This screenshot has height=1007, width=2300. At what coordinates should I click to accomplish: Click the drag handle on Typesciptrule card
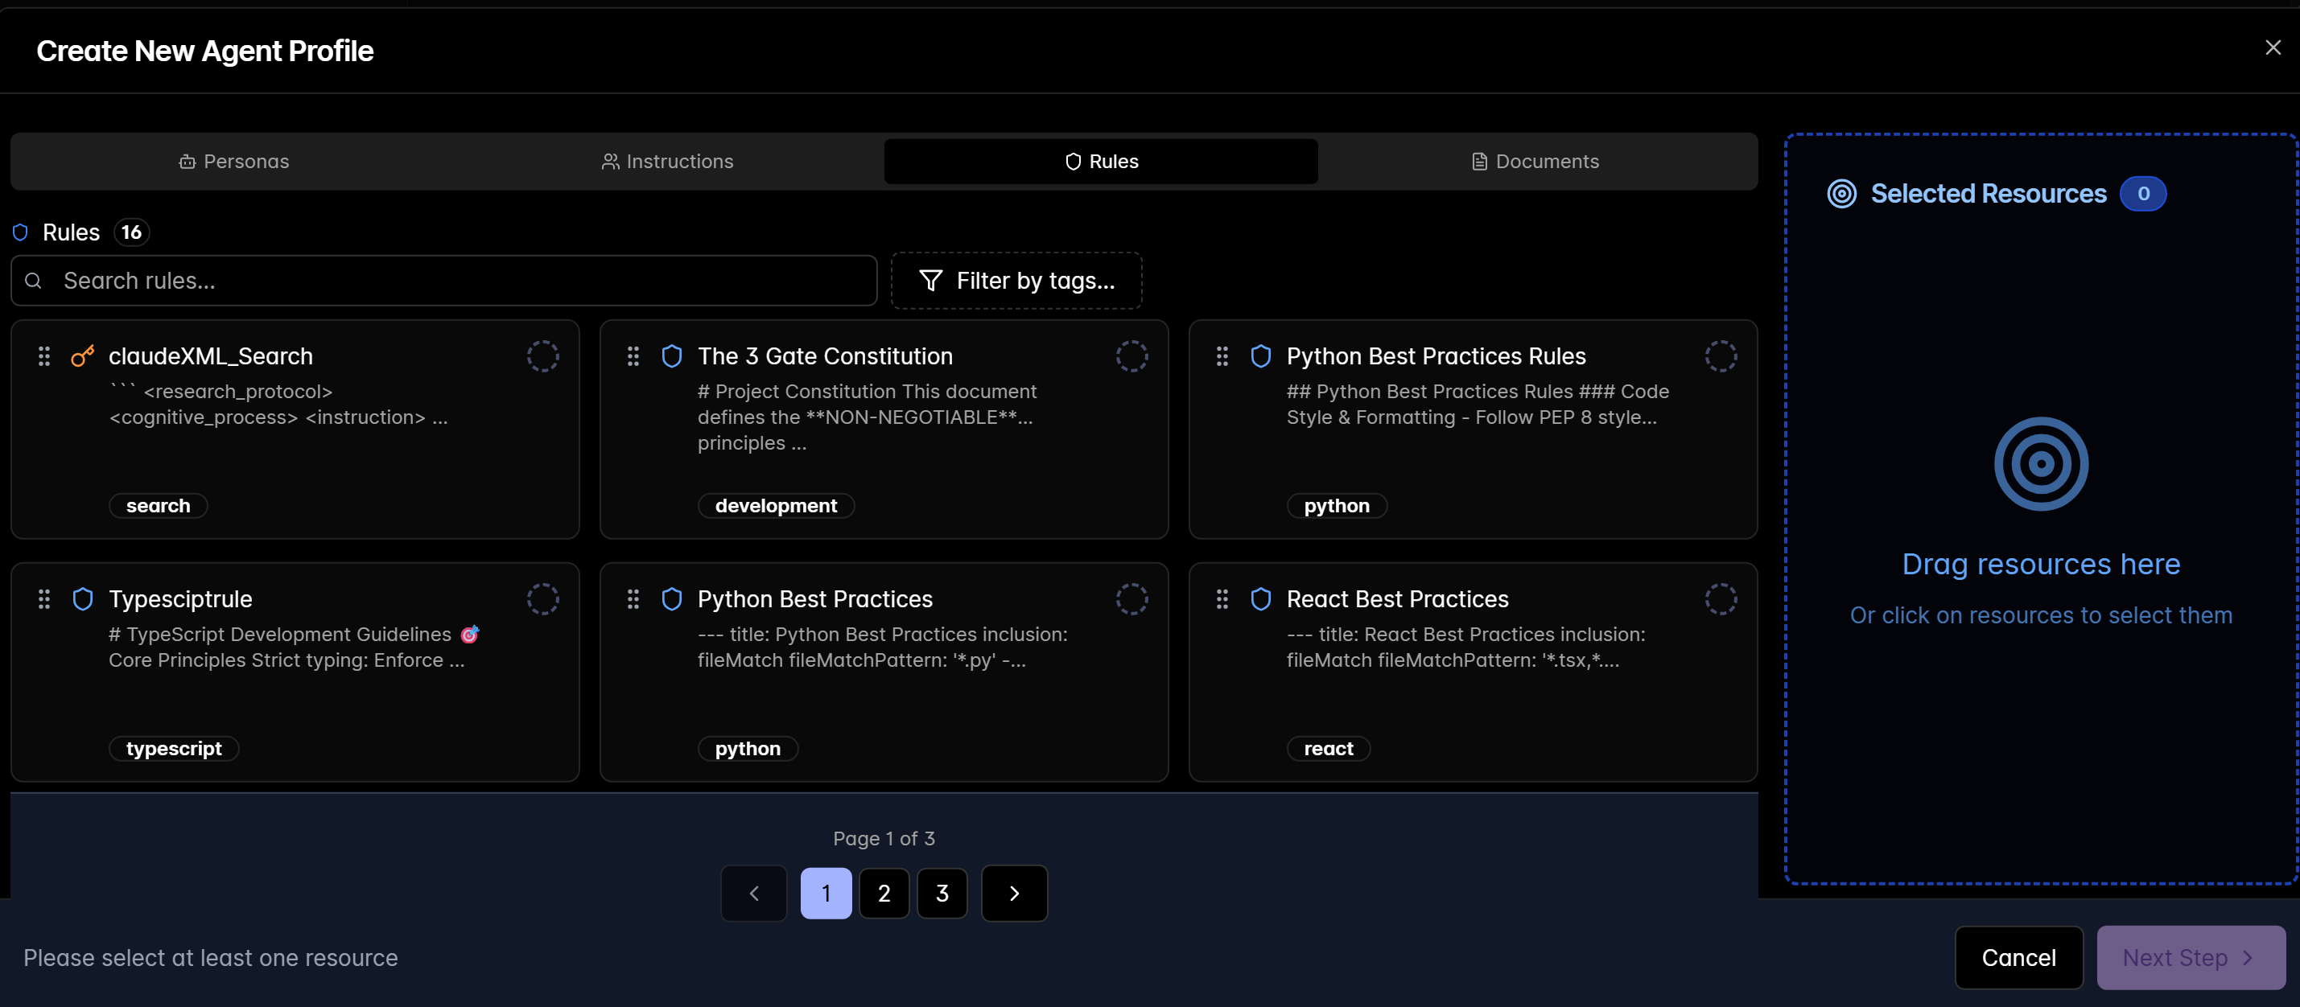point(43,599)
